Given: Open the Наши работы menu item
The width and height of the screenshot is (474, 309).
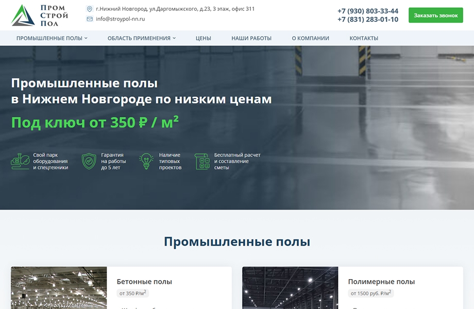Looking at the screenshot, I should click(251, 38).
